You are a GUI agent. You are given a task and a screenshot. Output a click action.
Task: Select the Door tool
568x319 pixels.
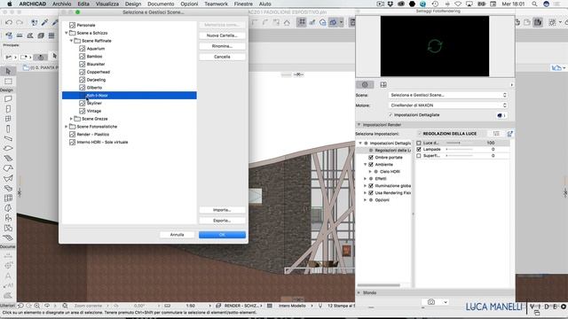pos(8,109)
